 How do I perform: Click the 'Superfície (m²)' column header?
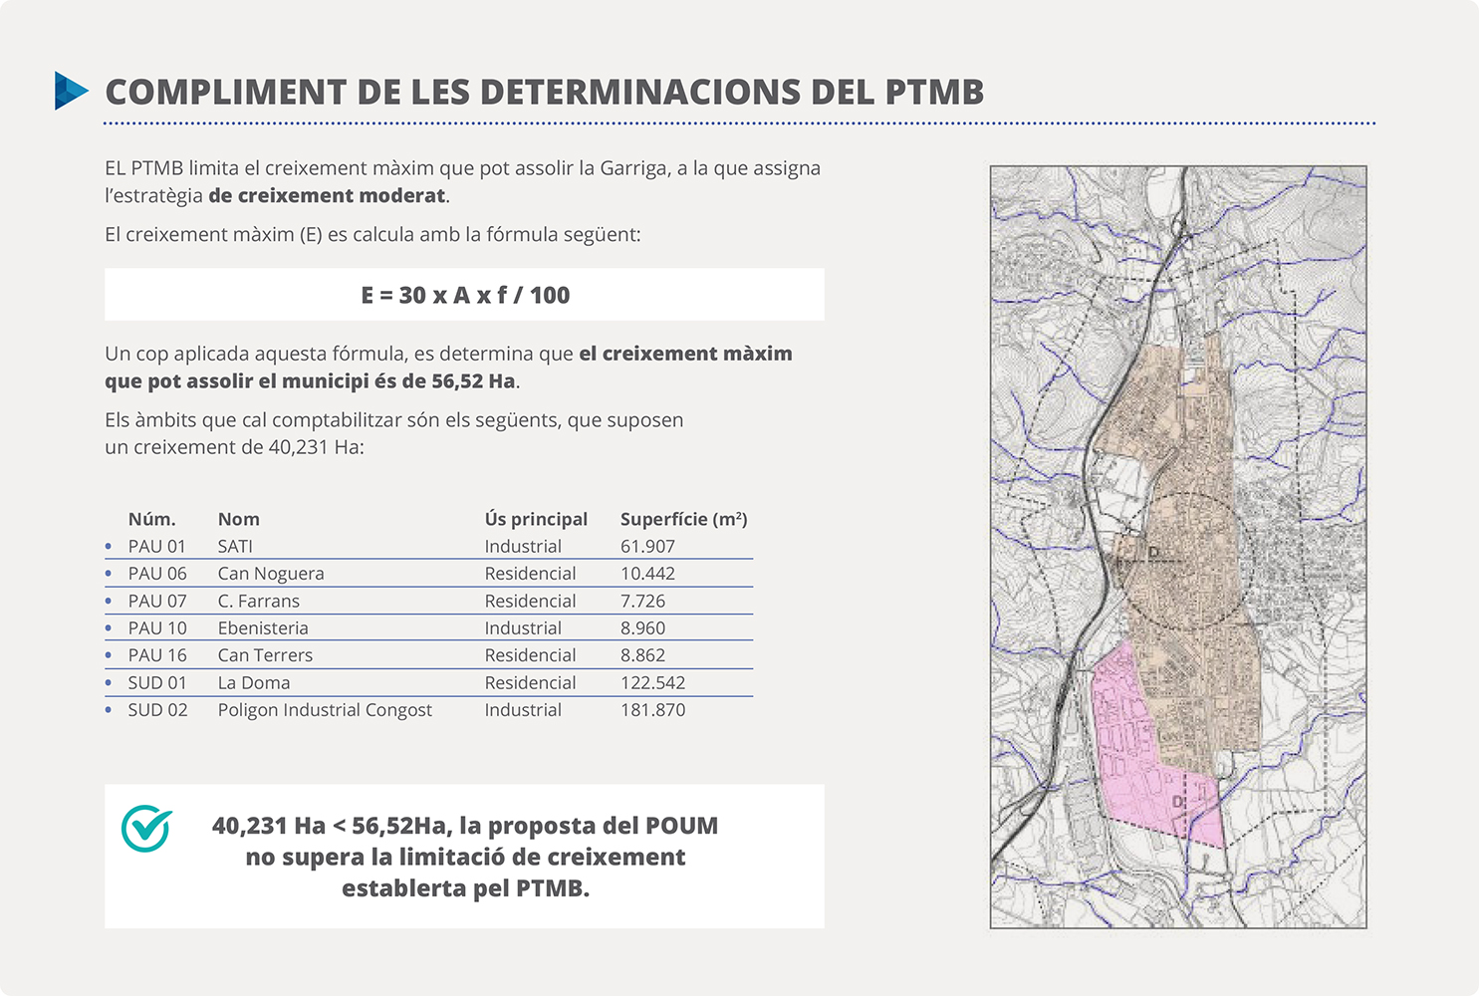(x=683, y=519)
